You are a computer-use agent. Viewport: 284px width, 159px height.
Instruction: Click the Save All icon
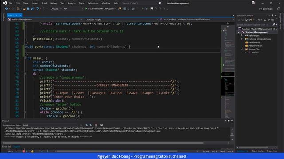32,8
